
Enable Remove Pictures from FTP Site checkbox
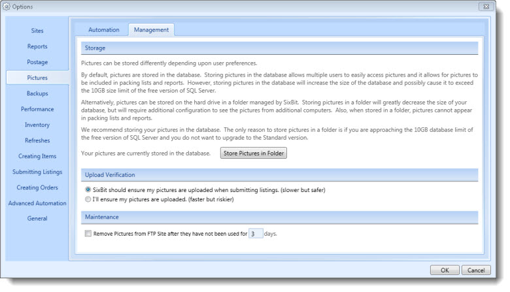pos(88,234)
